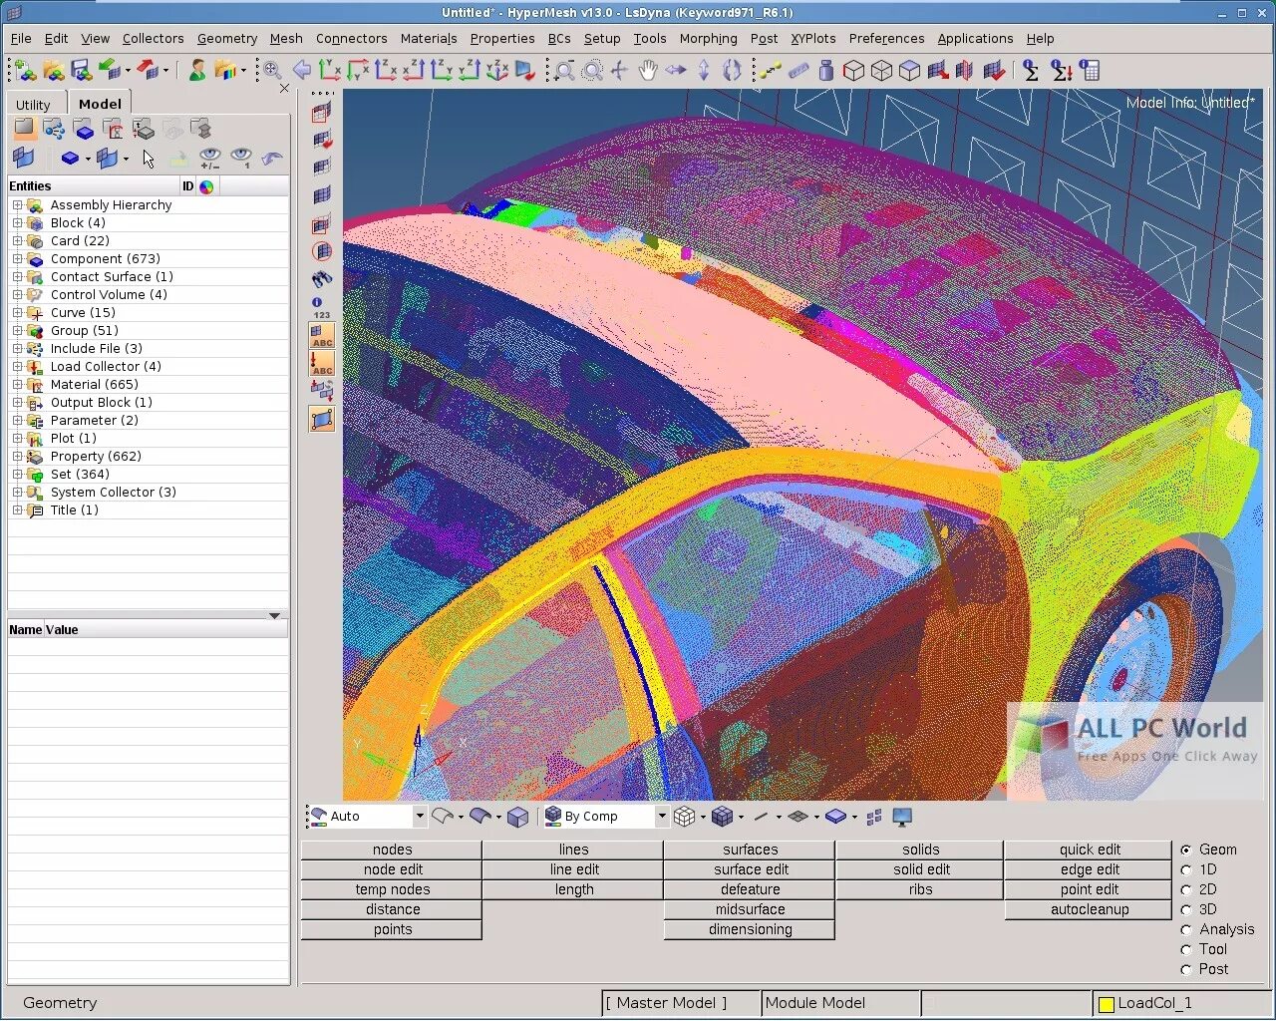Click the undo curved arrow in browser
The height and width of the screenshot is (1021, 1276).
272,158
